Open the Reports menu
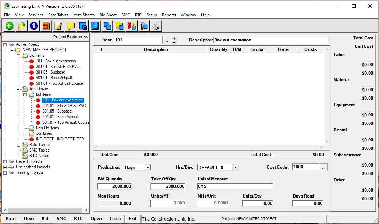Screen dimensions: 379x224 point(169,15)
